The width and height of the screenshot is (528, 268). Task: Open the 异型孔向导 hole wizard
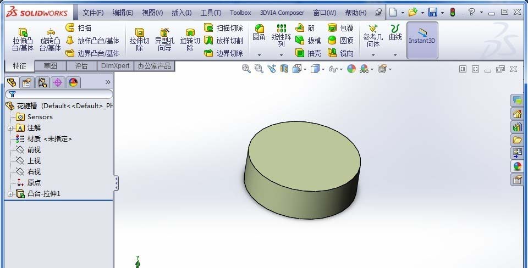[164, 40]
